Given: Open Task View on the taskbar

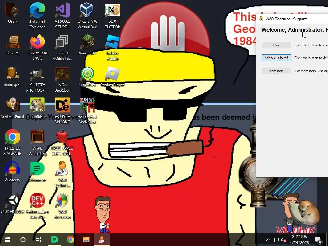Looking at the screenshot, I should click(x=38, y=240).
